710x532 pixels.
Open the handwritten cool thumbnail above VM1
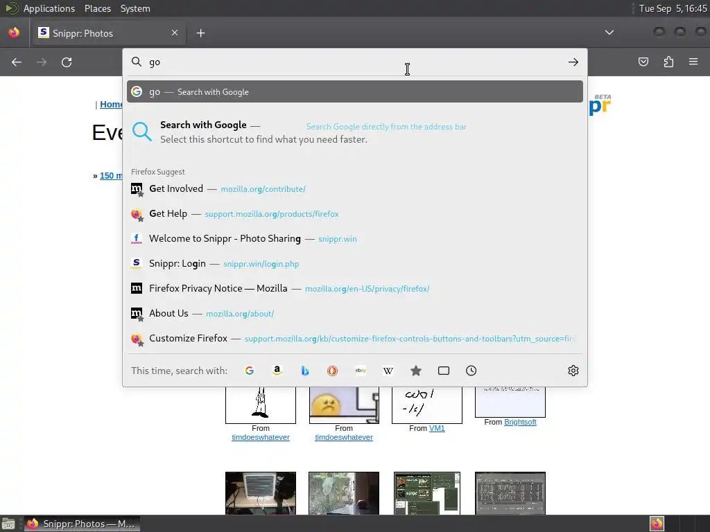426,405
